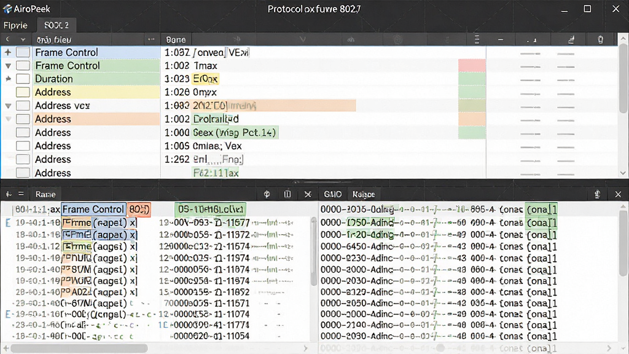Viewport: 629px width, 354px height.
Task: Click the stacked-lines list icon in the top header
Action: tap(477, 39)
